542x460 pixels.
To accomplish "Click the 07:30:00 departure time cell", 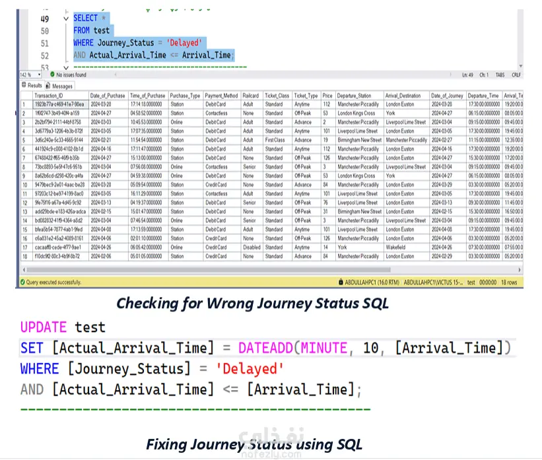I will pyautogui.click(x=484, y=247).
